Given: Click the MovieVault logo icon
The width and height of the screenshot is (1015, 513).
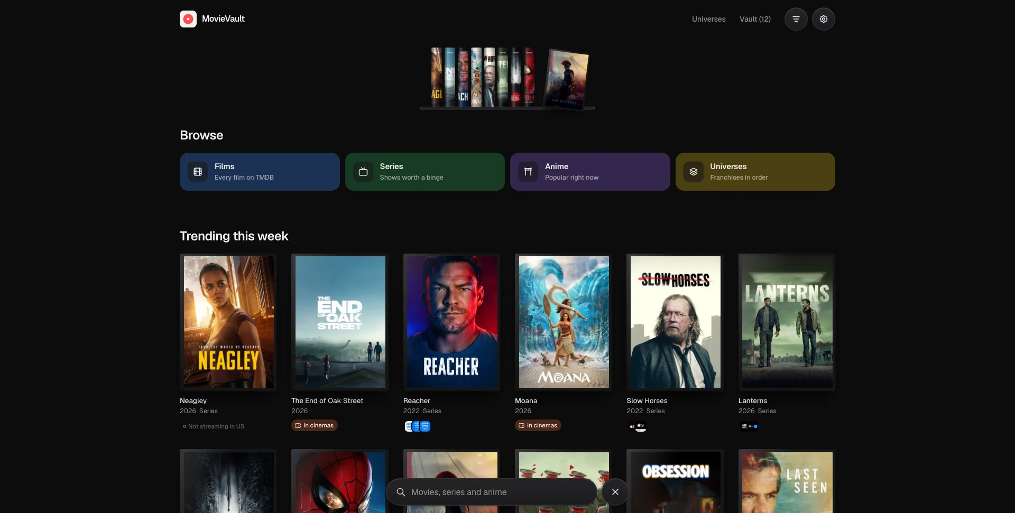Looking at the screenshot, I should tap(188, 19).
